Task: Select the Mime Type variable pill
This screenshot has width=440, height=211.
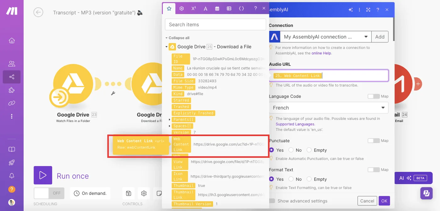Action: 183,87
